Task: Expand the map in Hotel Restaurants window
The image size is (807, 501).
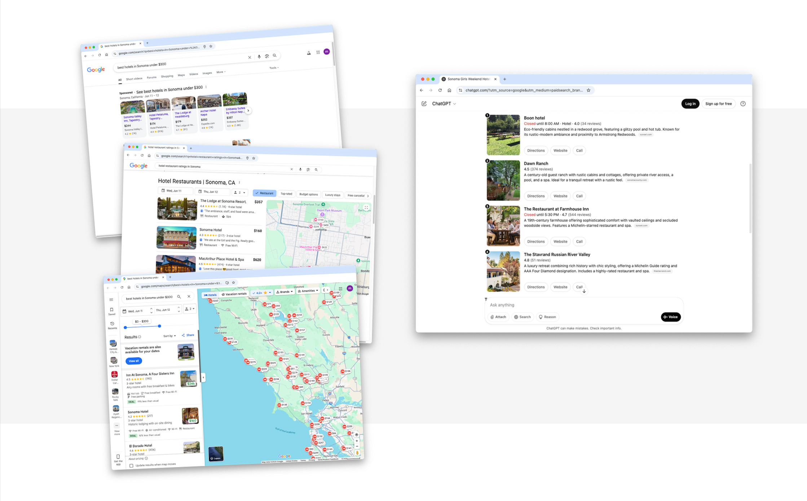Action: 366,208
